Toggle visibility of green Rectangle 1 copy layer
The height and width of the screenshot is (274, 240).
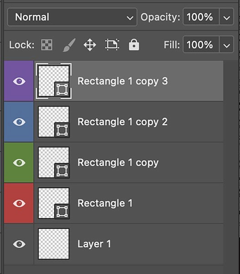[x=19, y=163]
